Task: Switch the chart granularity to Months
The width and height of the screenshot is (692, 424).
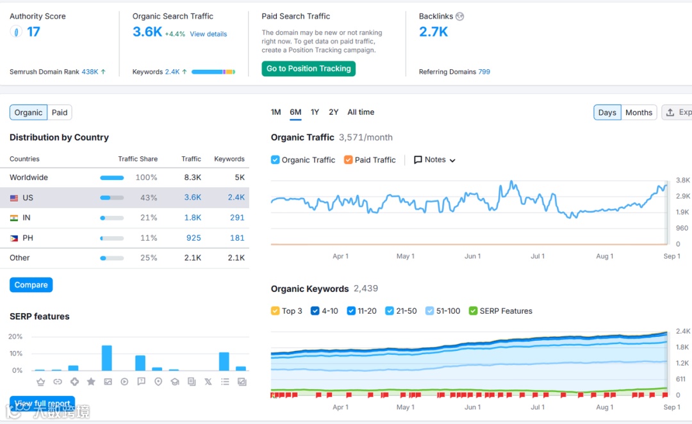Action: [639, 113]
